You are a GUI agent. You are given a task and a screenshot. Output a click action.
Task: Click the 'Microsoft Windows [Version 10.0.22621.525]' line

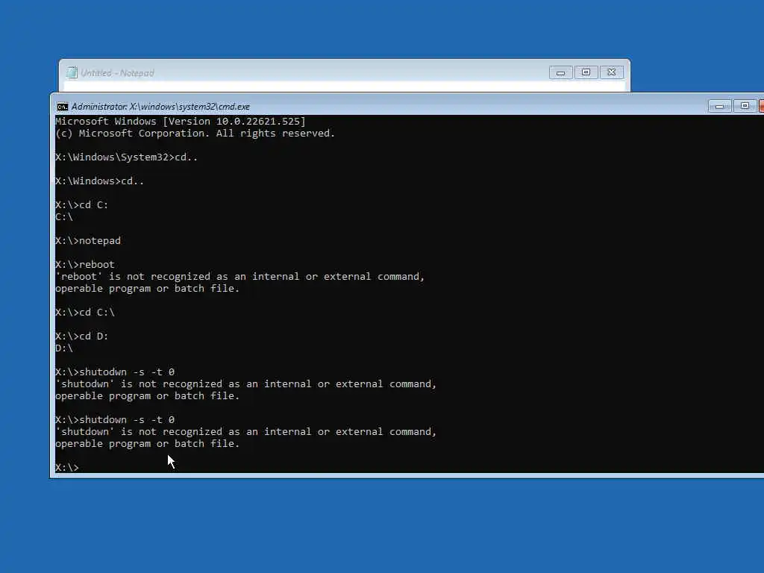(x=181, y=122)
